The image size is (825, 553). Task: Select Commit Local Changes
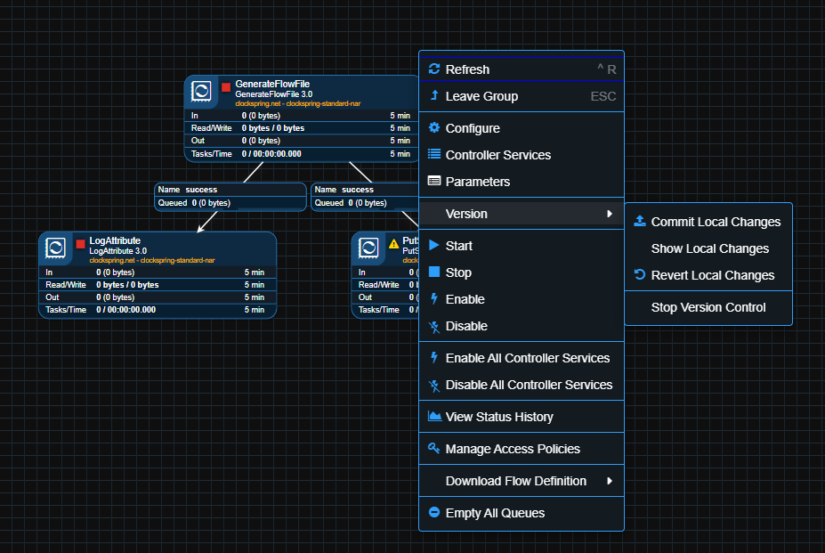716,222
